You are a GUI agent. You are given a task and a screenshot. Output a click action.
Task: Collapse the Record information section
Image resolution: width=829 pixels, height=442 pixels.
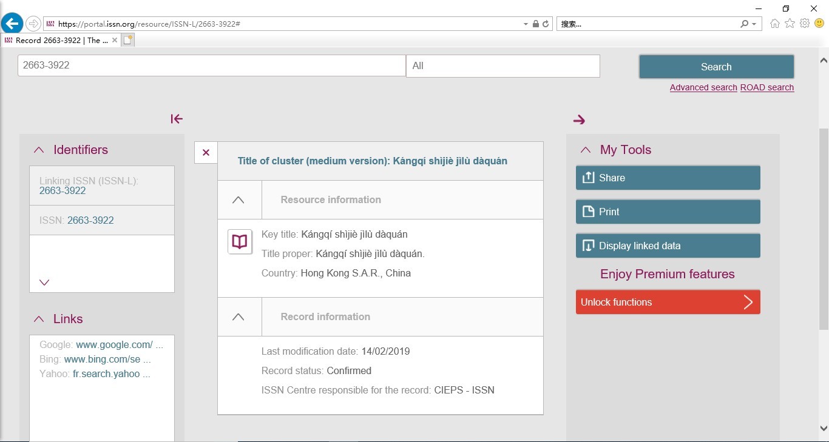point(239,316)
